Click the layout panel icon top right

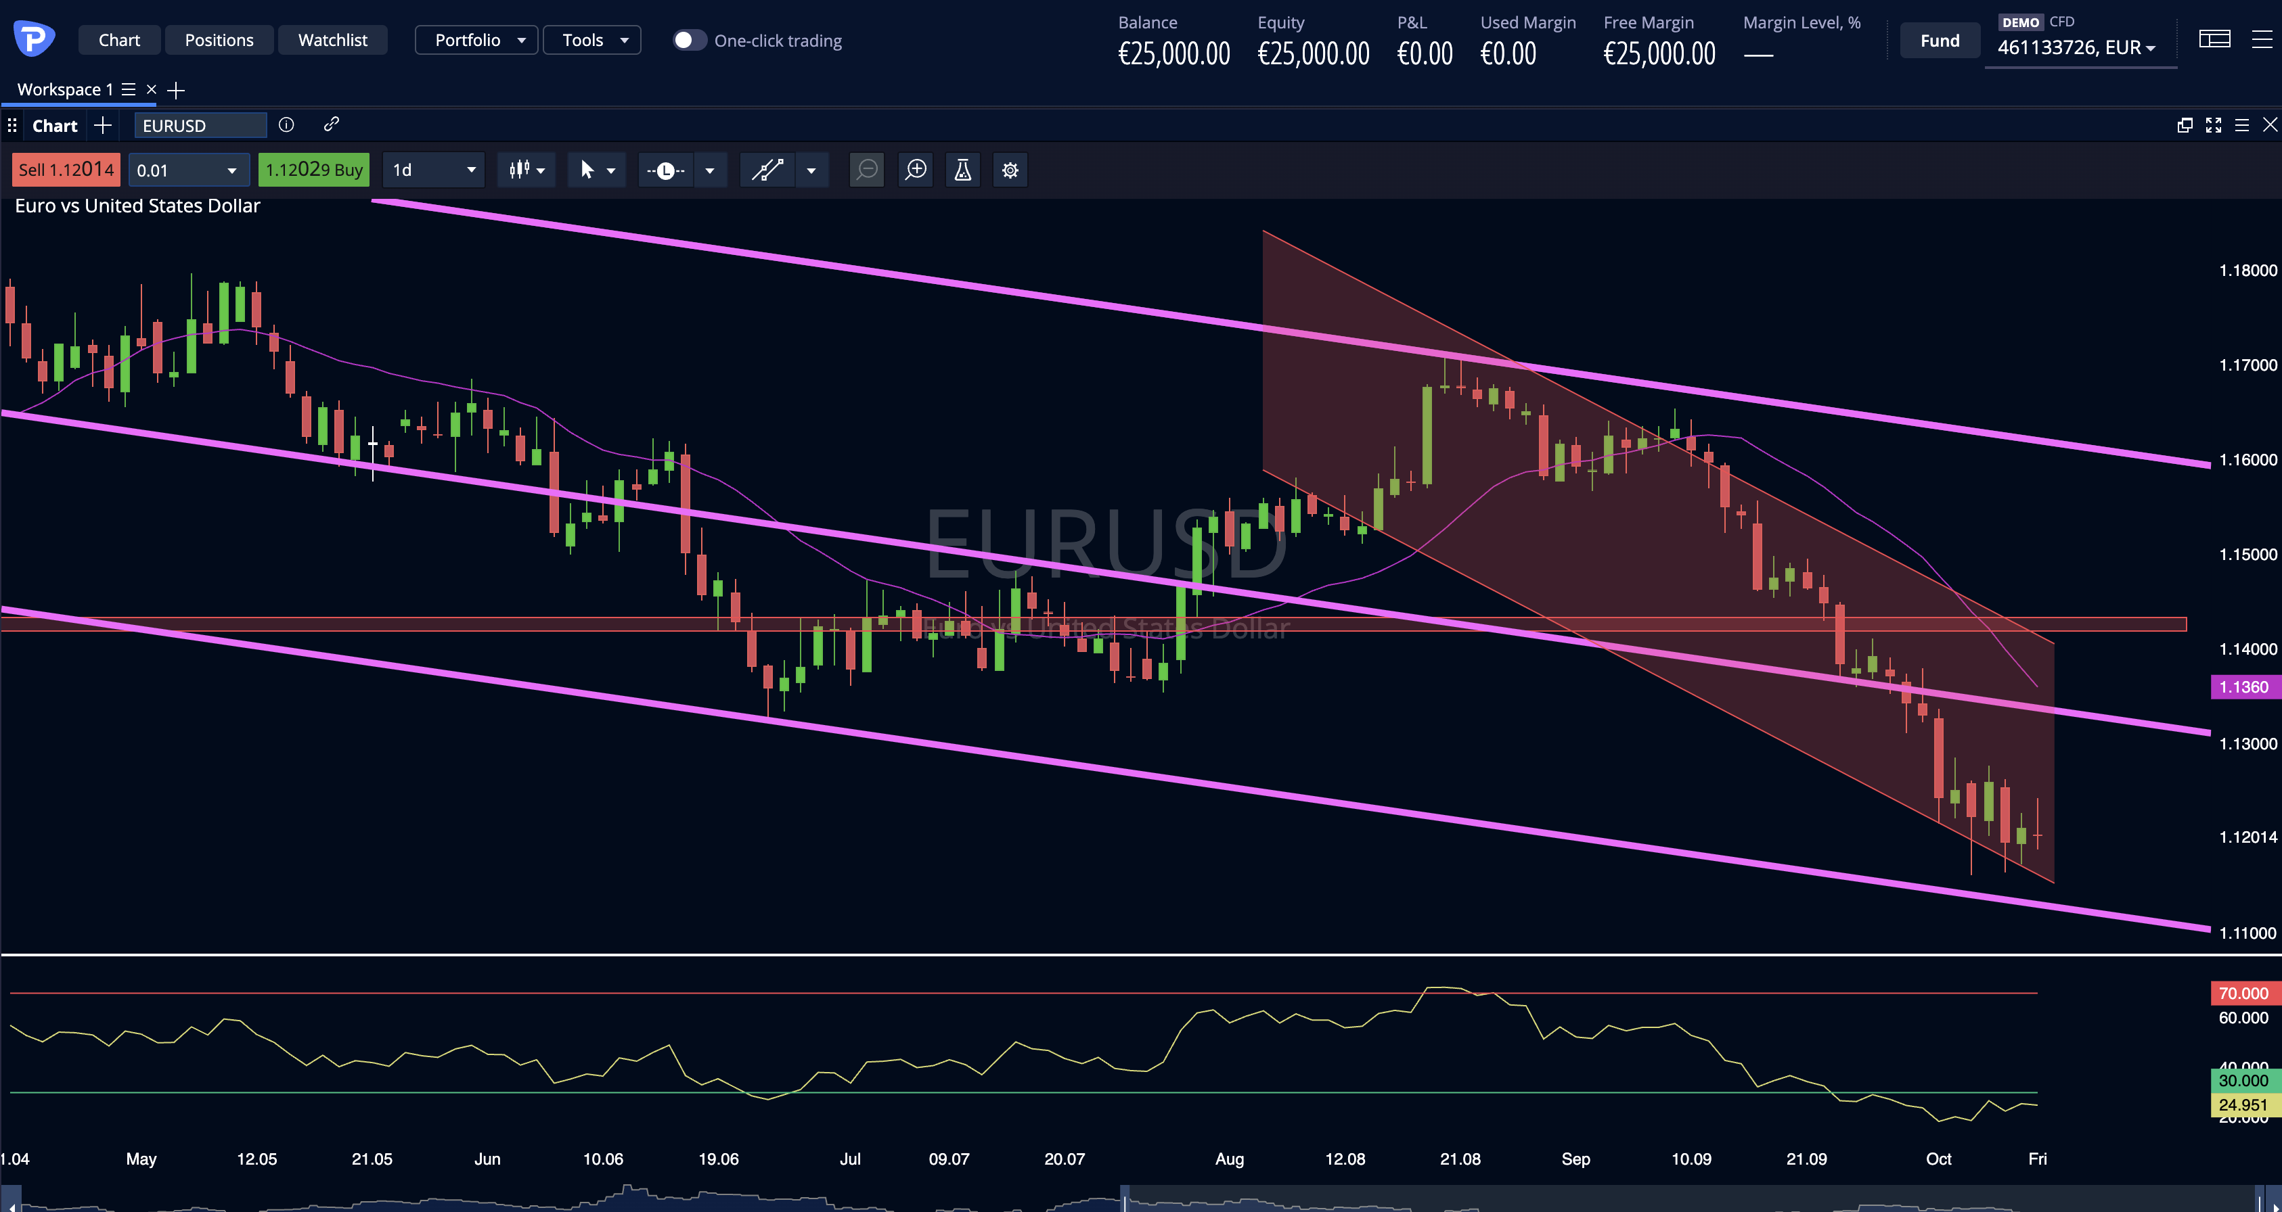(x=2215, y=40)
